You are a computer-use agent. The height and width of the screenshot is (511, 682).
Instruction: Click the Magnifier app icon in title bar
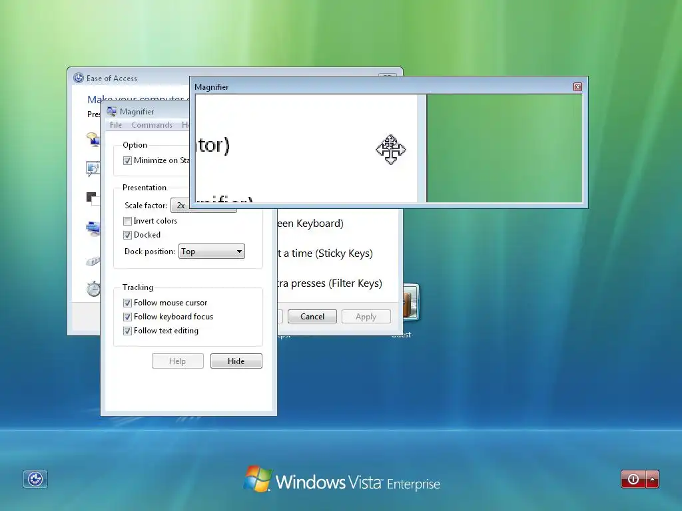[112, 112]
